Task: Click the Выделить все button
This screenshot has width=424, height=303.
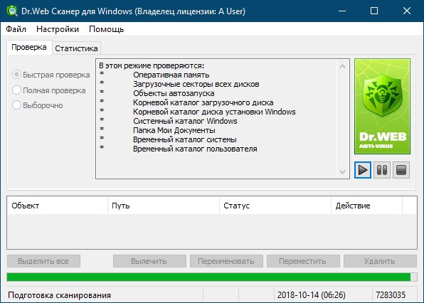Action: (43, 261)
